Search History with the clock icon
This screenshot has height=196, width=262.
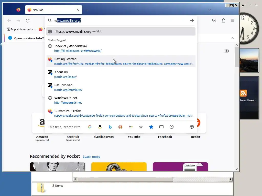tap(172, 127)
